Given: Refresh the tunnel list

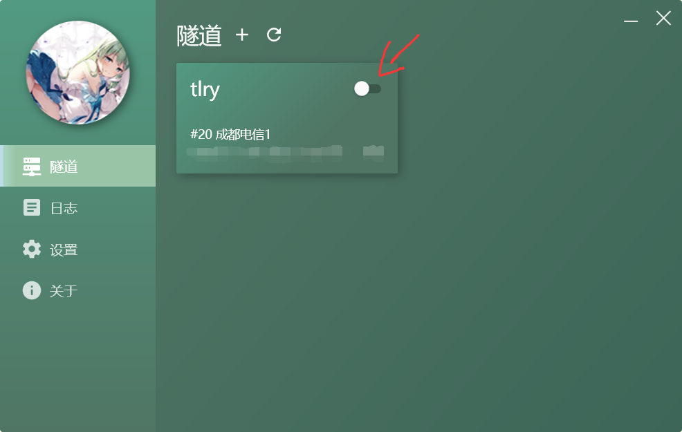Looking at the screenshot, I should pyautogui.click(x=274, y=35).
